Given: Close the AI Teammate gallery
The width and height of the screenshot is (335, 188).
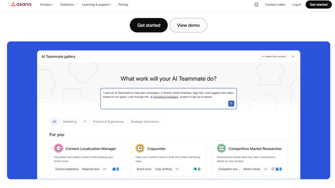Looking at the screenshot, I should (293, 56).
